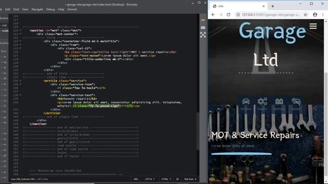Collapse the service-text div fold on line 138
The width and height of the screenshot is (328, 184).
[x=20, y=95]
